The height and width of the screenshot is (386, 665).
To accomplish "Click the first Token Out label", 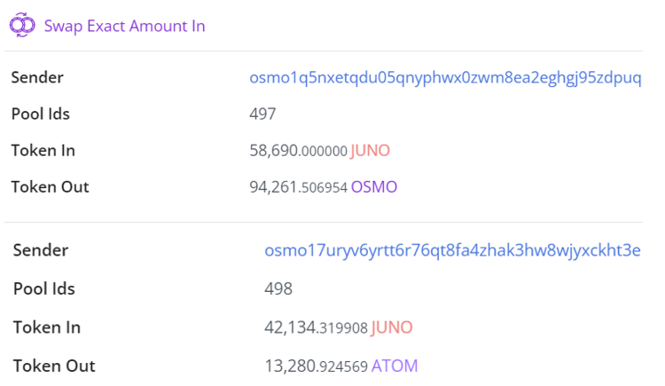I will [50, 187].
